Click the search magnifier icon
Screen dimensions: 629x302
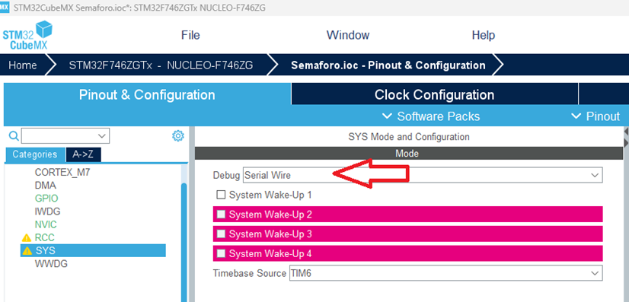click(14, 136)
